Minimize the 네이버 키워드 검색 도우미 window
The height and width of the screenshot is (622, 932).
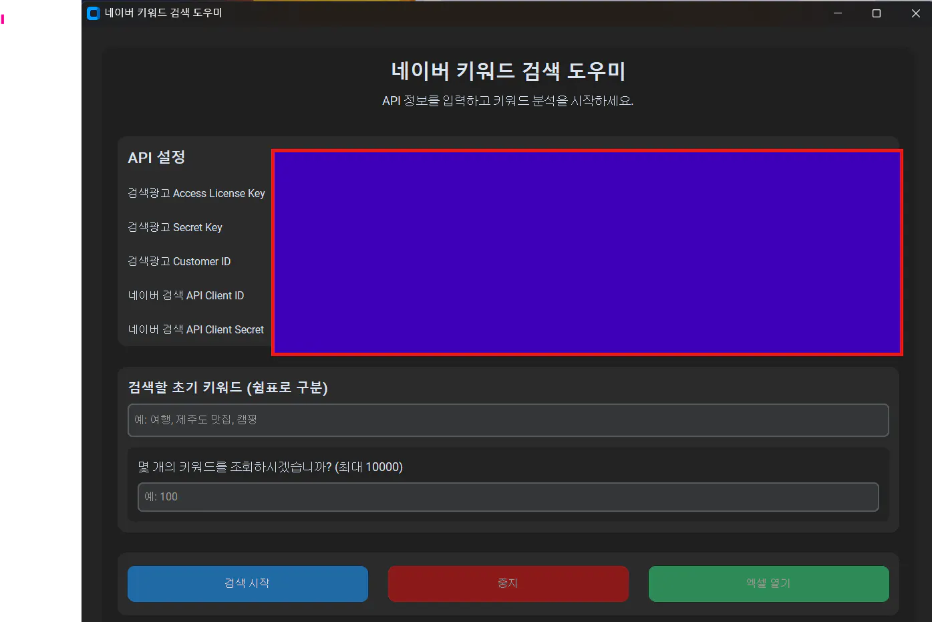point(837,13)
